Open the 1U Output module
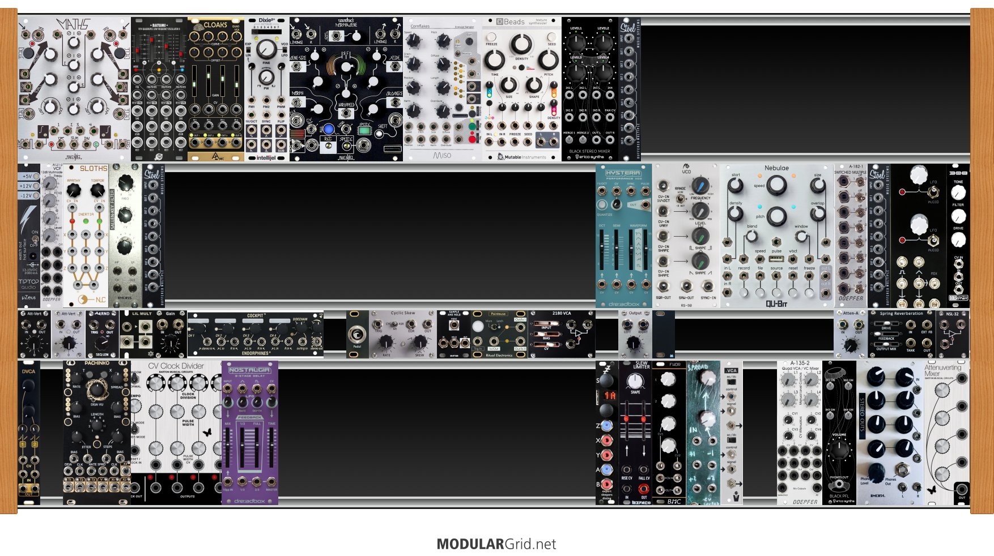Image resolution: width=994 pixels, height=556 pixels. tap(635, 334)
